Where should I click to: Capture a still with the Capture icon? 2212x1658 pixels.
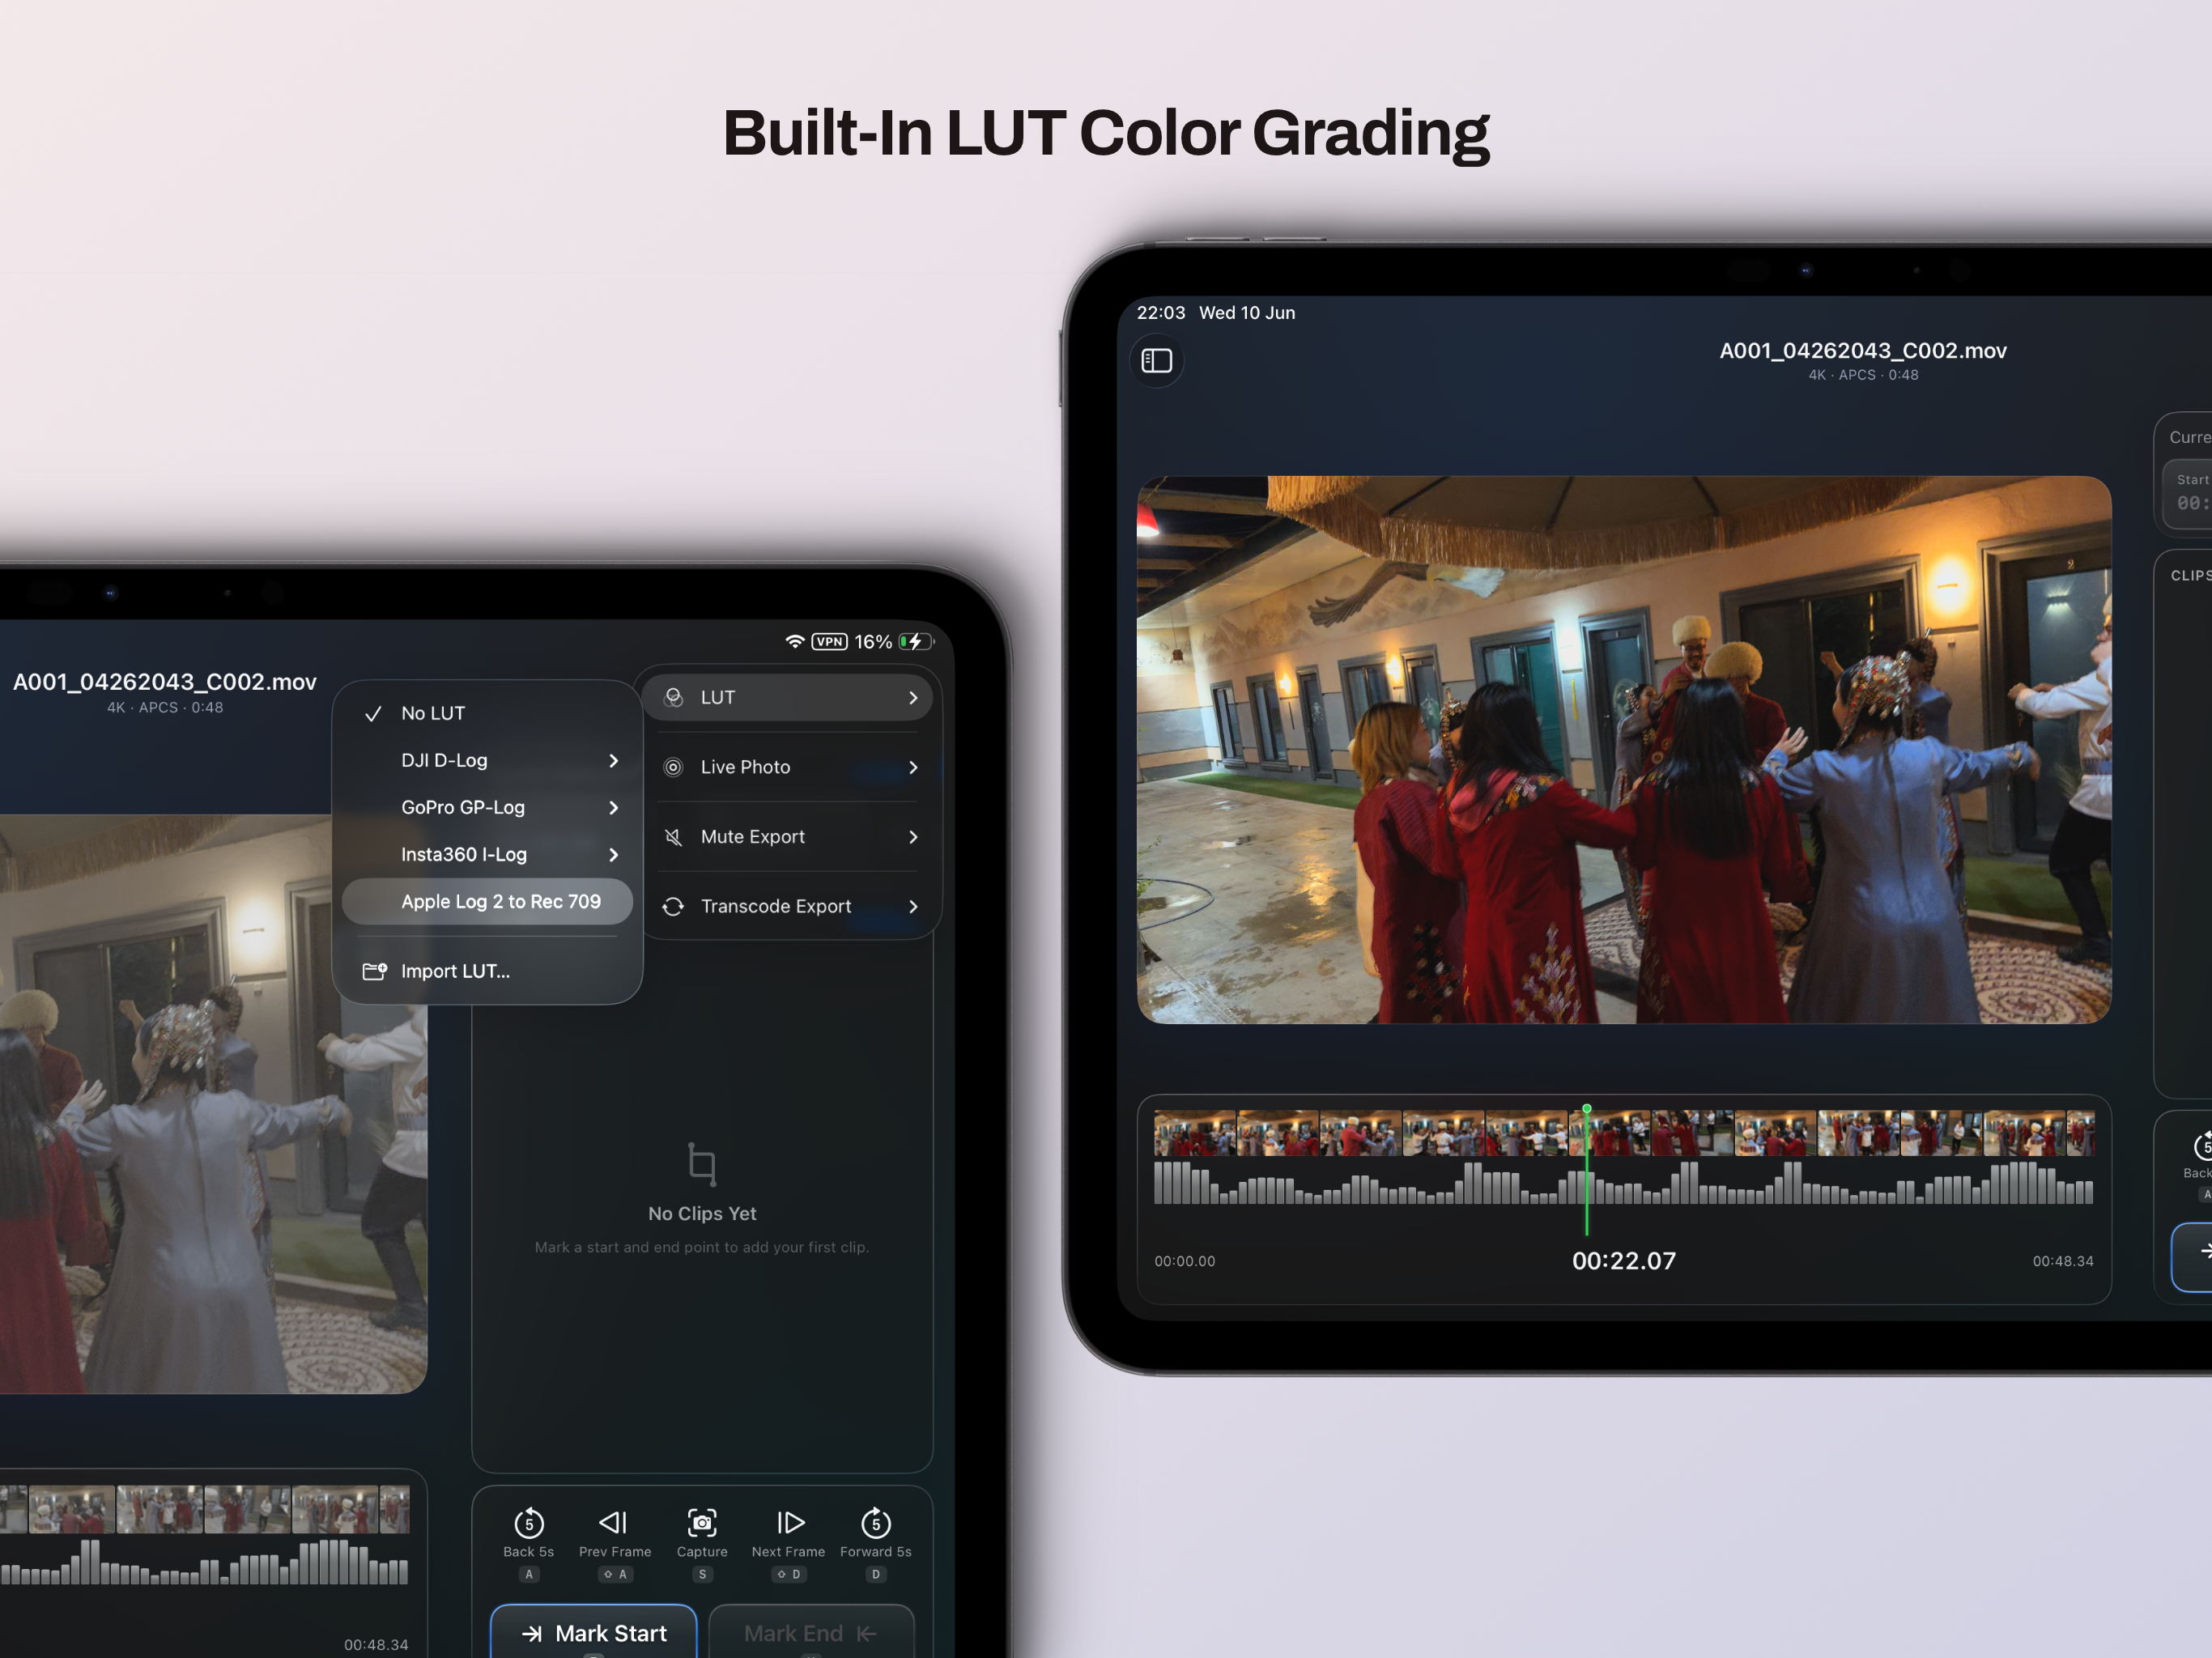702,1522
